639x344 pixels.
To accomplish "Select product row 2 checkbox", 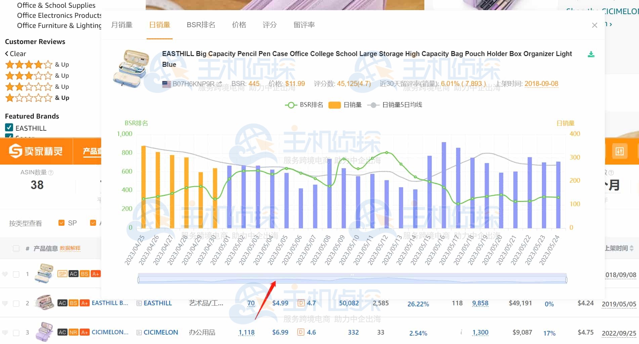I will click(16, 304).
